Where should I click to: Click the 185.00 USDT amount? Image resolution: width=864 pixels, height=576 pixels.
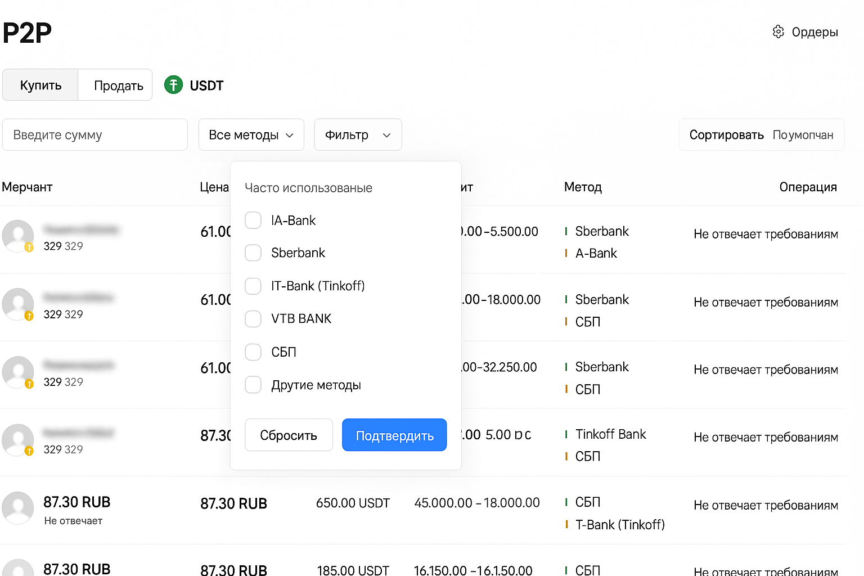coord(353,570)
